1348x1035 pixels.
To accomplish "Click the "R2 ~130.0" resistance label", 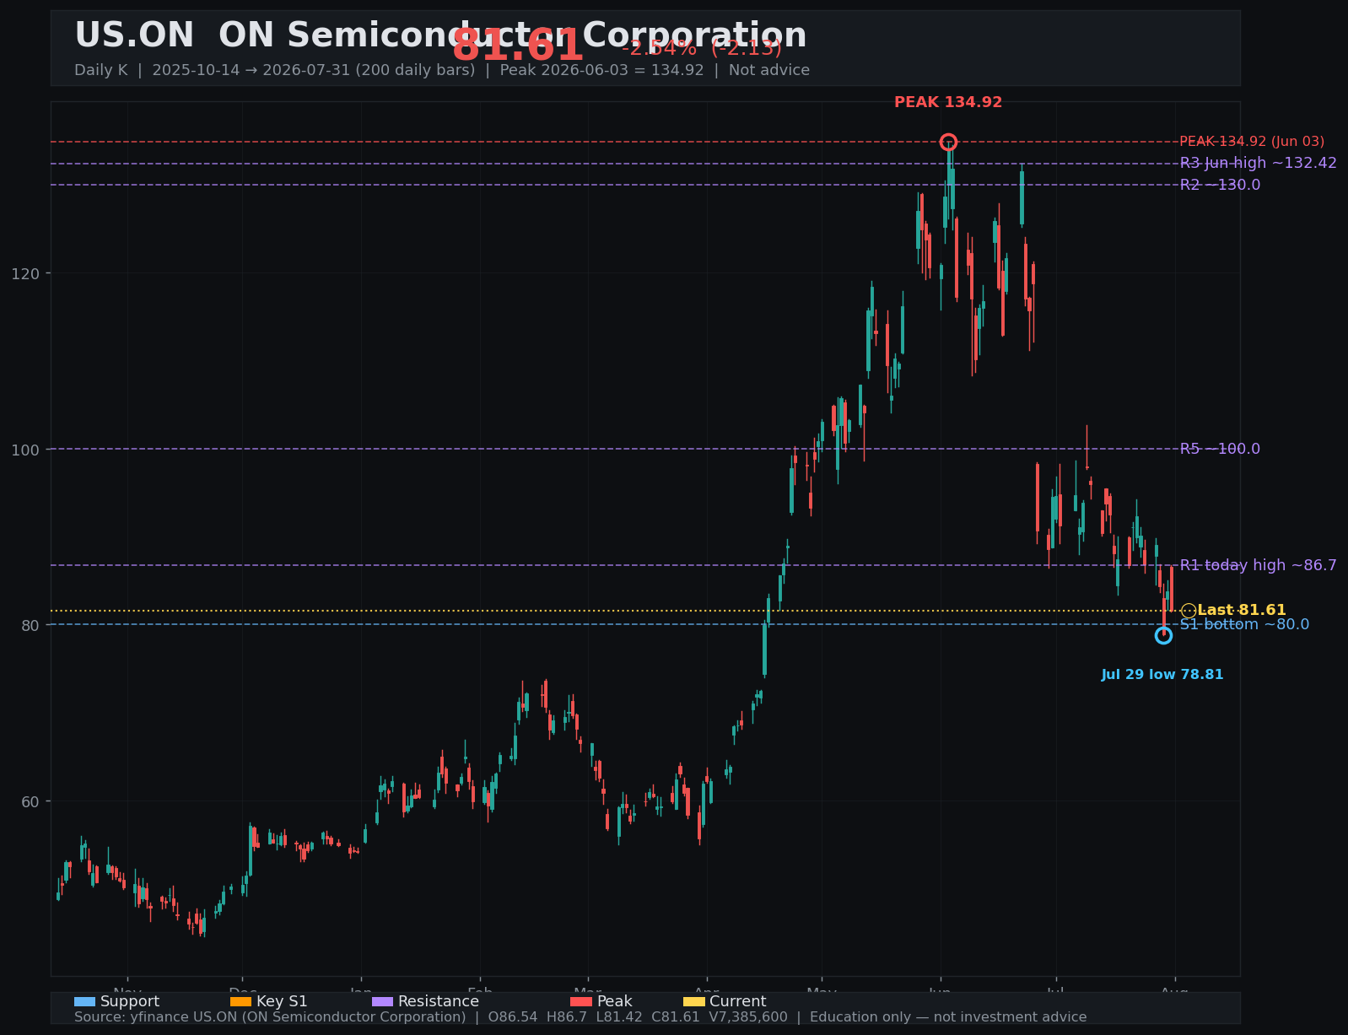I will (1220, 185).
